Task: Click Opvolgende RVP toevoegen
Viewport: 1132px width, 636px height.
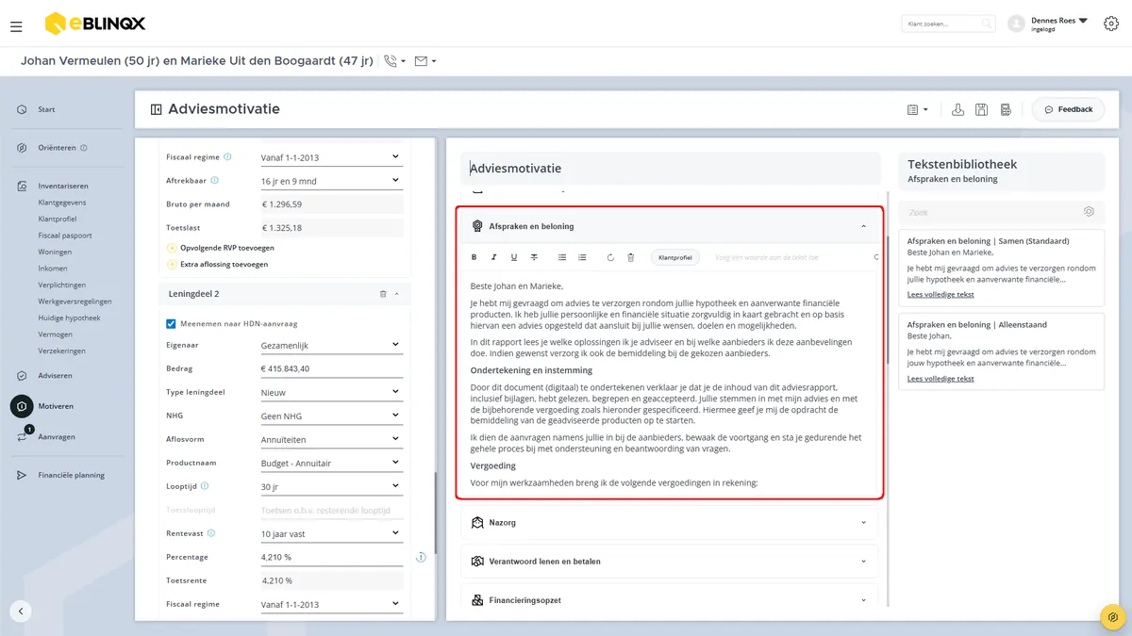Action: (220, 248)
